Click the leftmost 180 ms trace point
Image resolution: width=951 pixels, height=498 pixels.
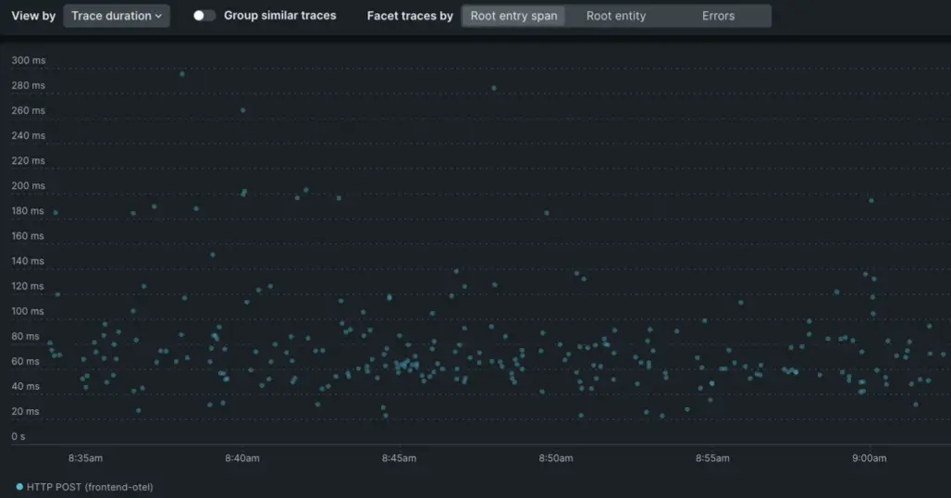[x=56, y=213]
